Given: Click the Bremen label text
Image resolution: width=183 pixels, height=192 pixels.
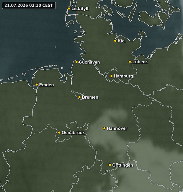Looking at the screenshot, I should pyautogui.click(x=90, y=97).
